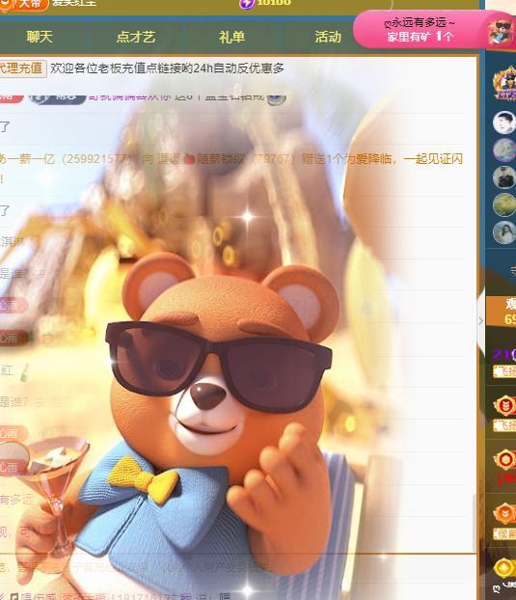Click the 欢迎各位老板充值 announcement text
Image resolution: width=516 pixels, height=600 pixels.
point(167,68)
